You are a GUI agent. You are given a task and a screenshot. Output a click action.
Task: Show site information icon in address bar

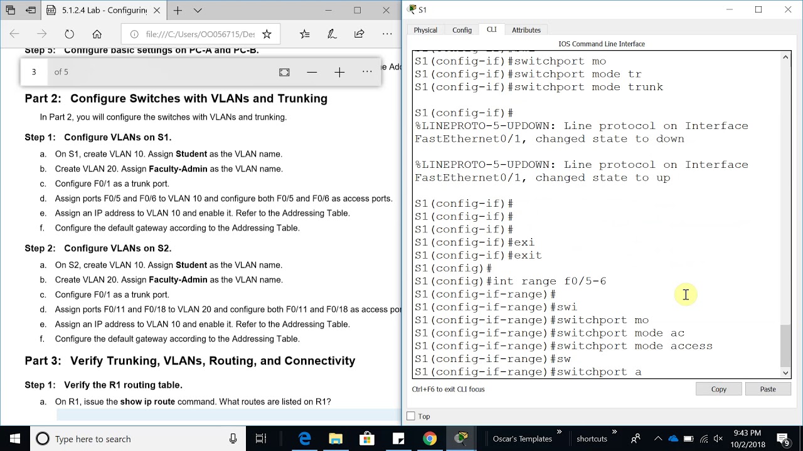(134, 34)
